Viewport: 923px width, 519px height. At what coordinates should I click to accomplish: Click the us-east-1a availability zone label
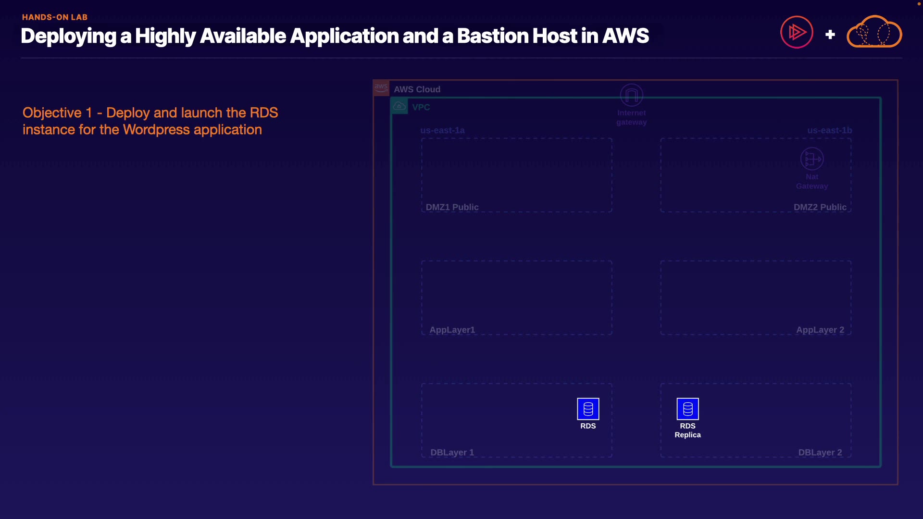click(442, 130)
